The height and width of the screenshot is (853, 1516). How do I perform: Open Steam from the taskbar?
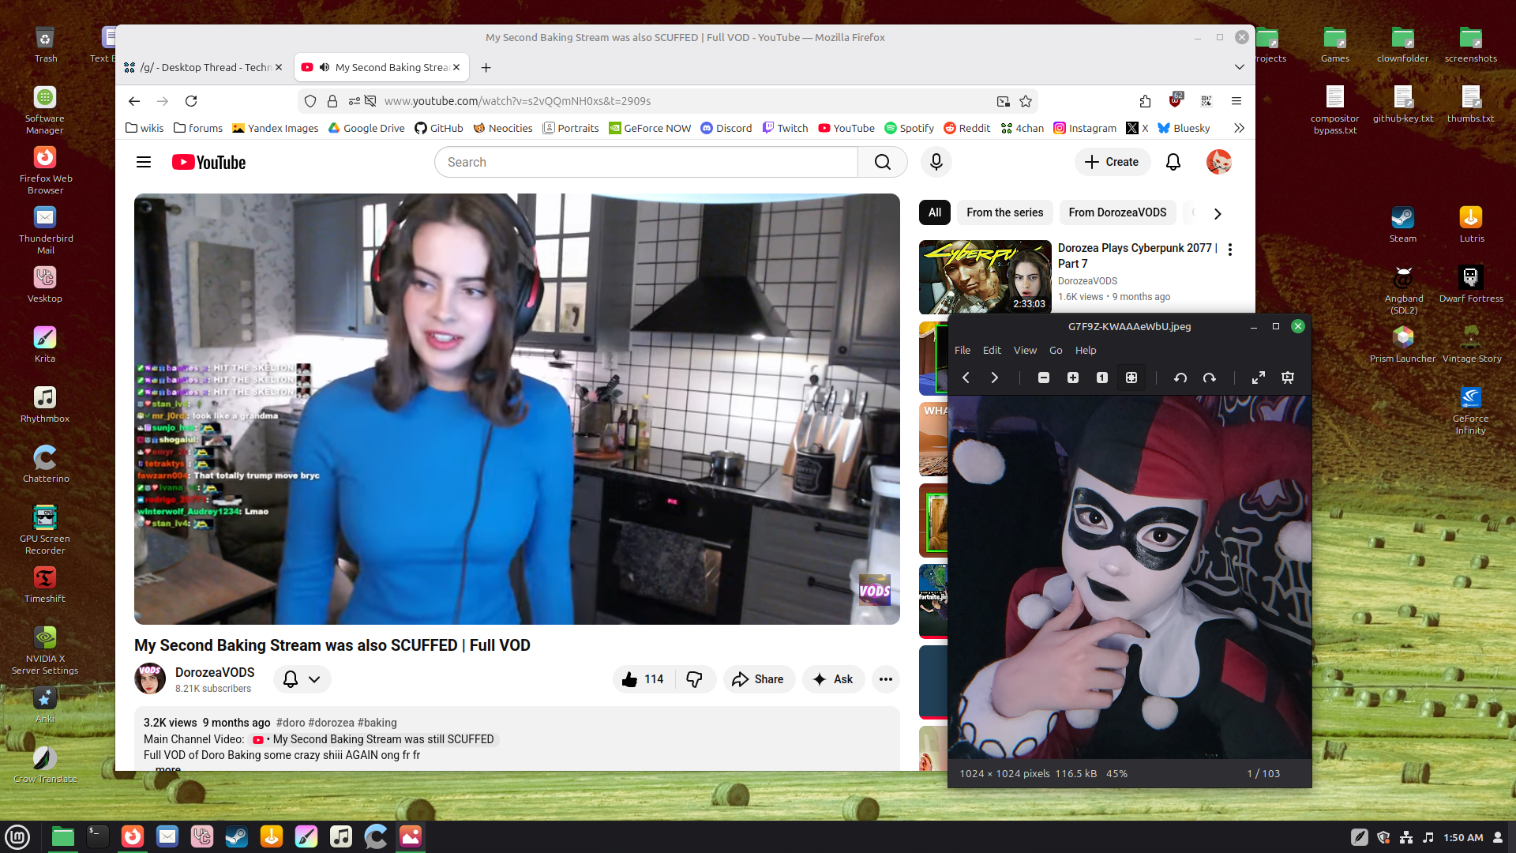pyautogui.click(x=236, y=836)
